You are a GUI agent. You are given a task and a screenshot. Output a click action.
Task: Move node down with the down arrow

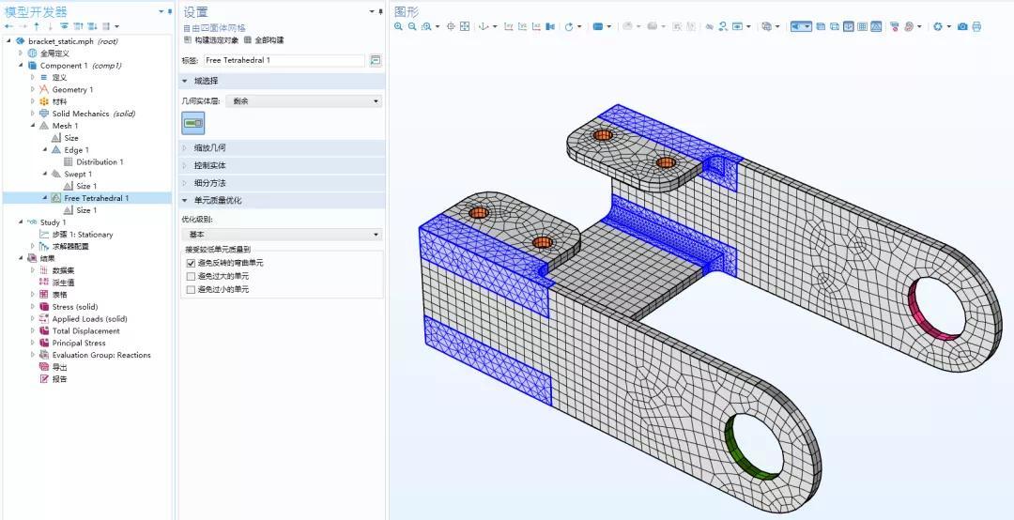(50, 26)
